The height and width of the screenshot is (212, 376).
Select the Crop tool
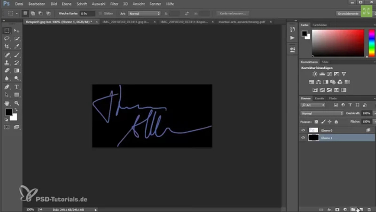point(7,46)
